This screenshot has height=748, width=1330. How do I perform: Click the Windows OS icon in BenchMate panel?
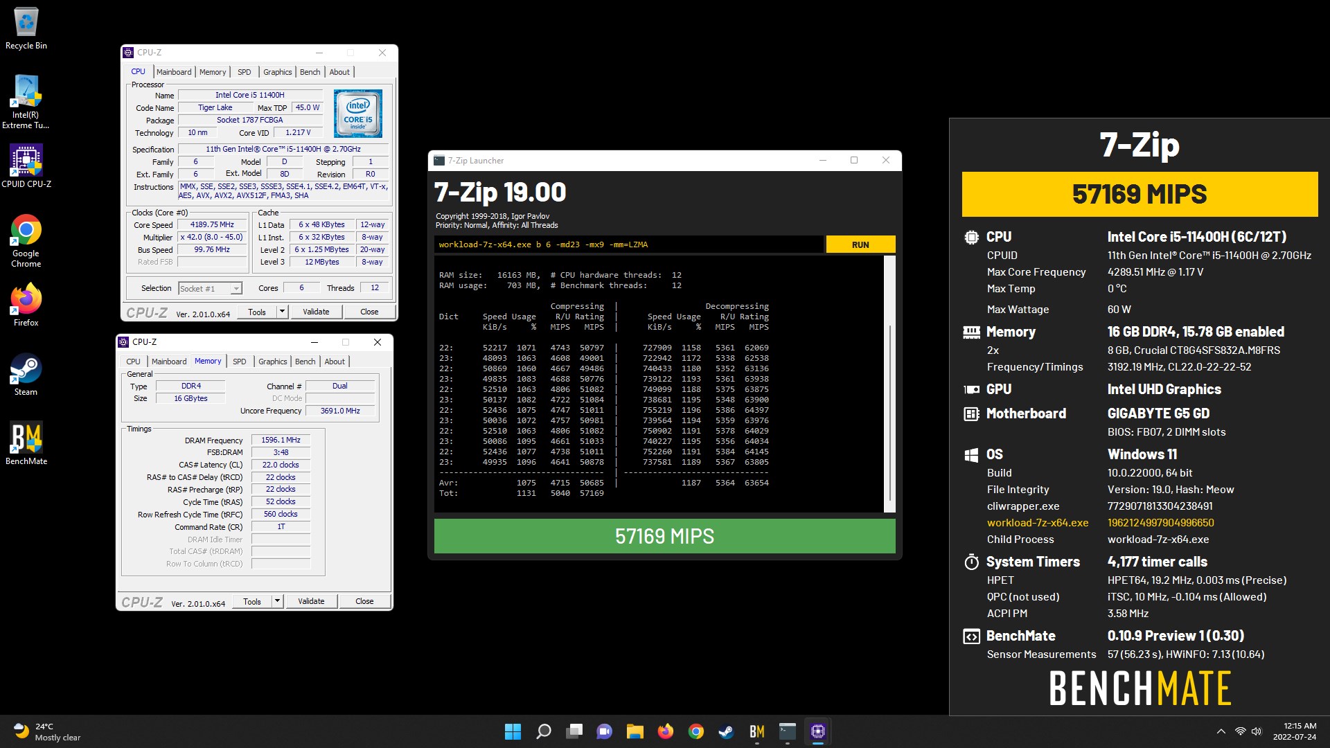[x=971, y=454]
